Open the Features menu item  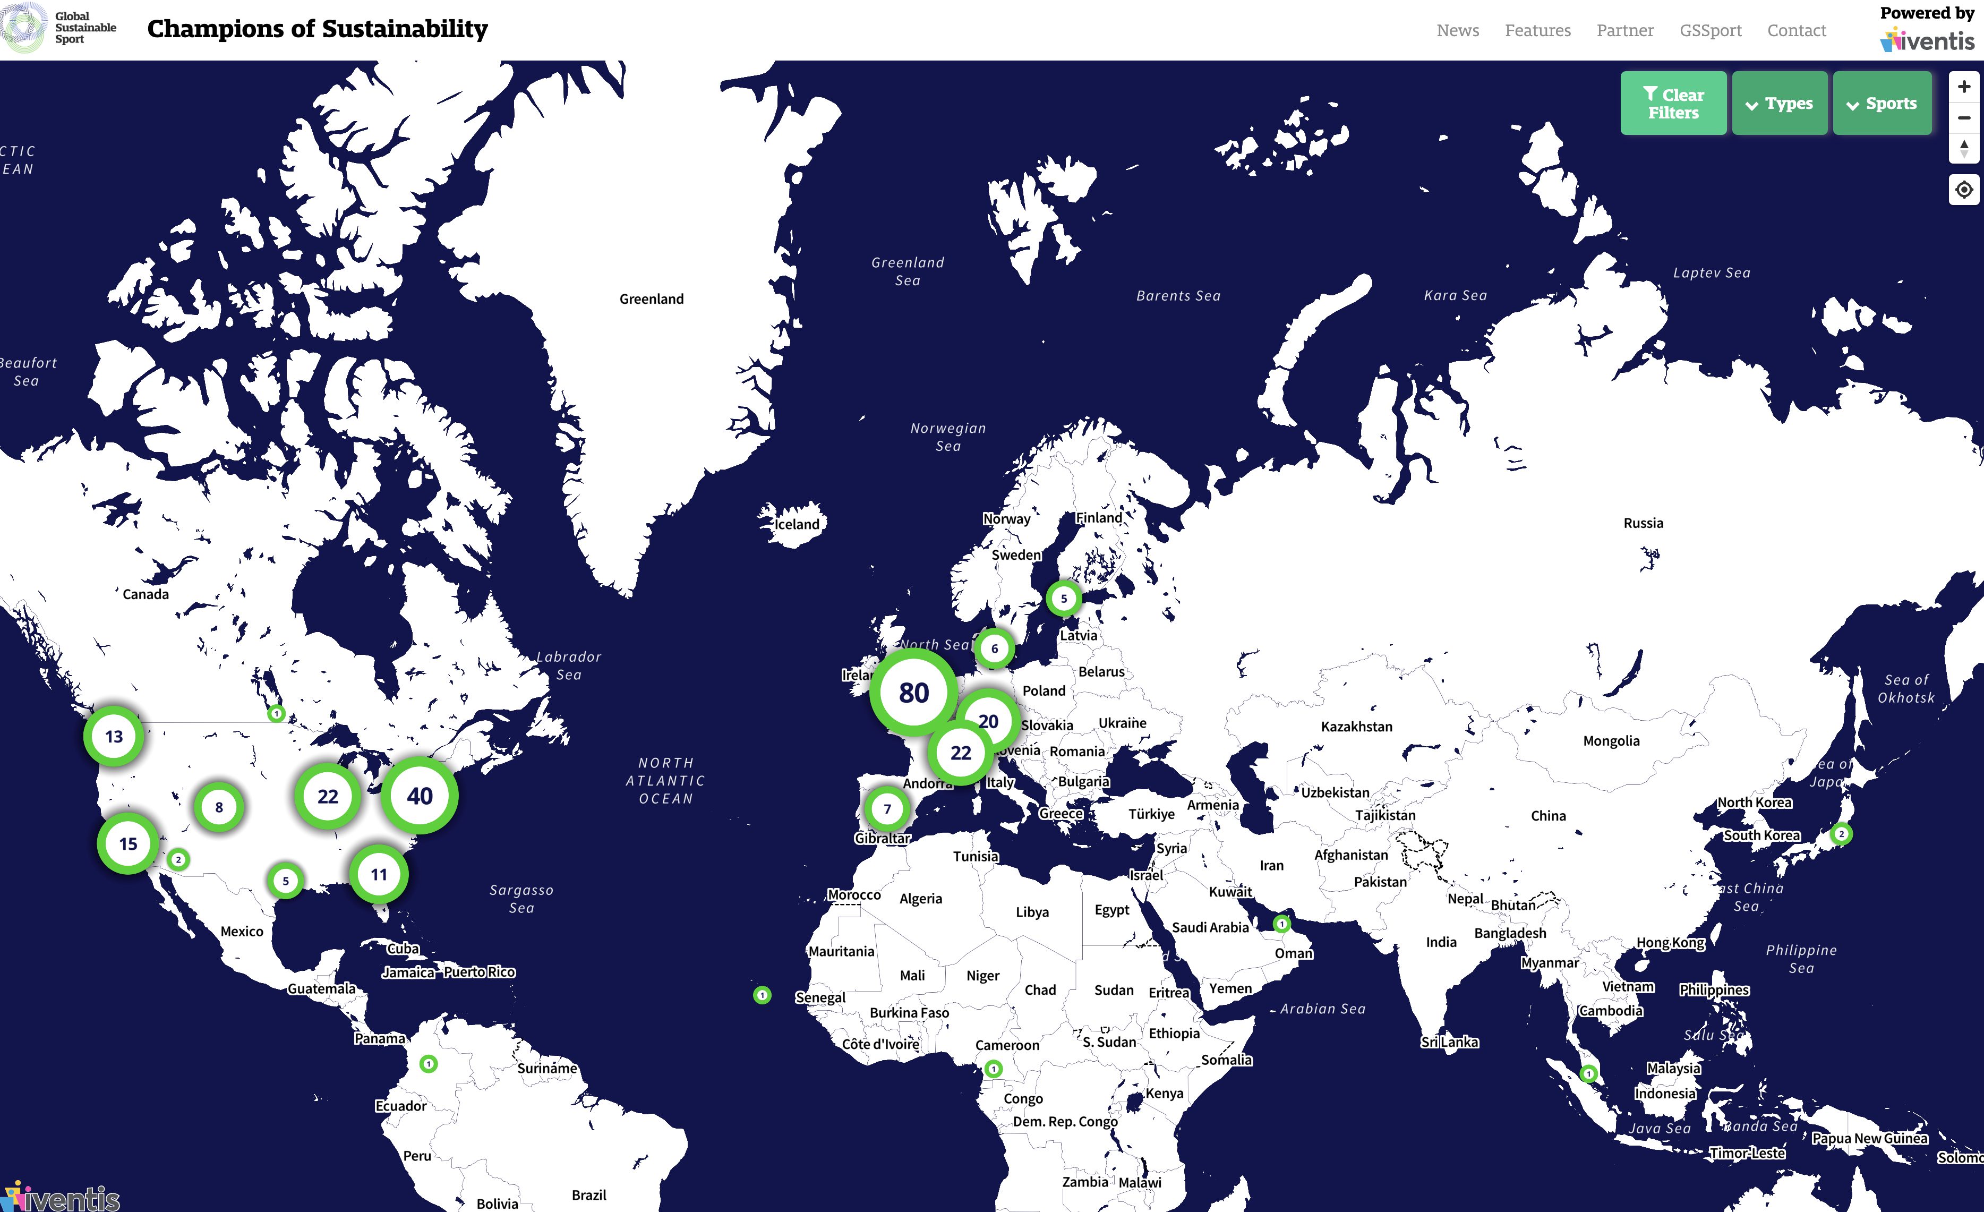(x=1537, y=31)
